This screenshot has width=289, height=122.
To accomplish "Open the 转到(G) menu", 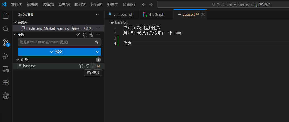I will pyautogui.click(x=80, y=5).
